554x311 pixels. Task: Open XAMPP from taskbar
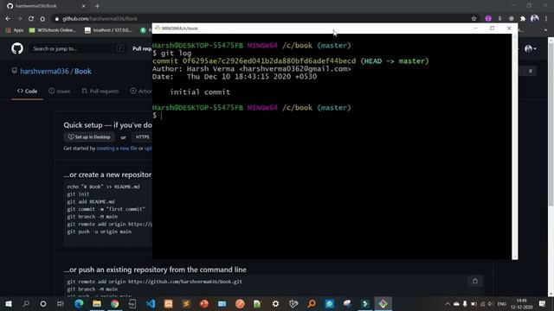coord(169,303)
